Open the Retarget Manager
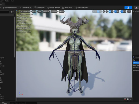Viewport: 139px width, 104px height. [x=53, y=8]
